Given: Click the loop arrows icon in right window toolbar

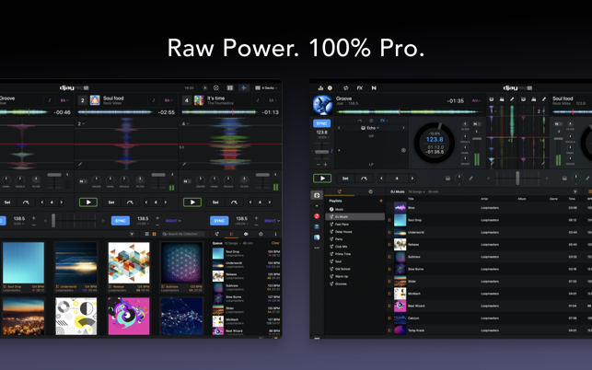Looking at the screenshot, I should [345, 88].
